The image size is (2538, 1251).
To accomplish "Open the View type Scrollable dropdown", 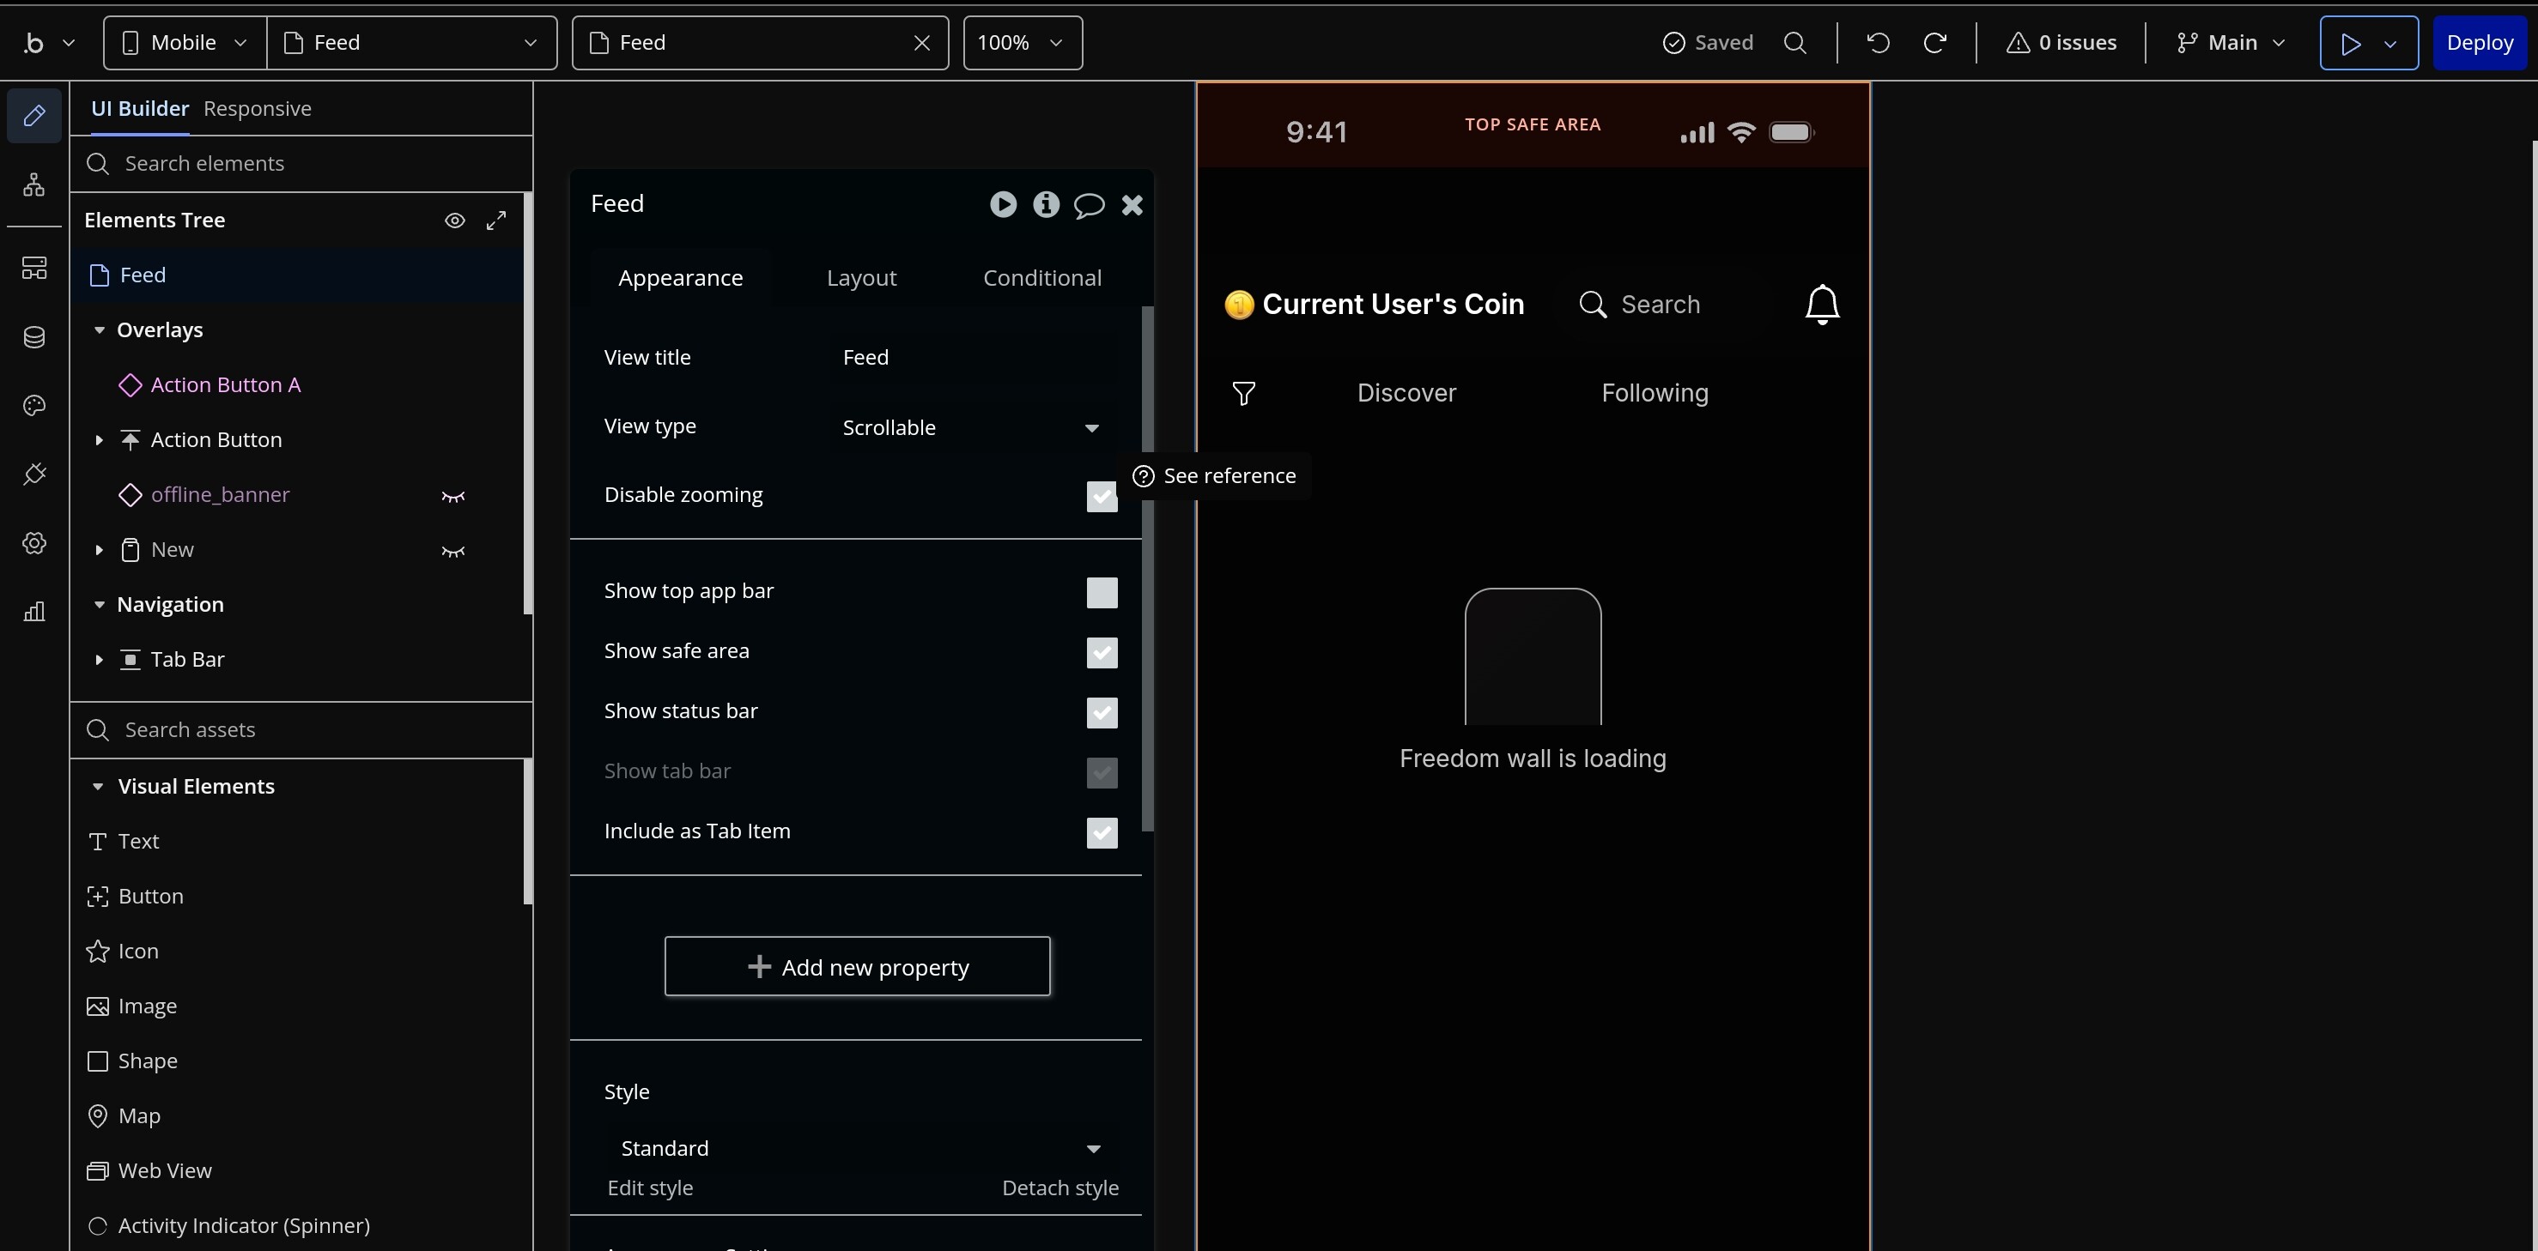I will [969, 427].
